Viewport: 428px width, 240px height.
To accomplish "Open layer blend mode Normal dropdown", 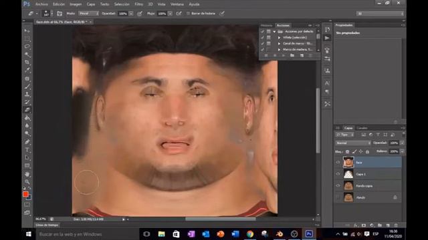I will click(353, 143).
